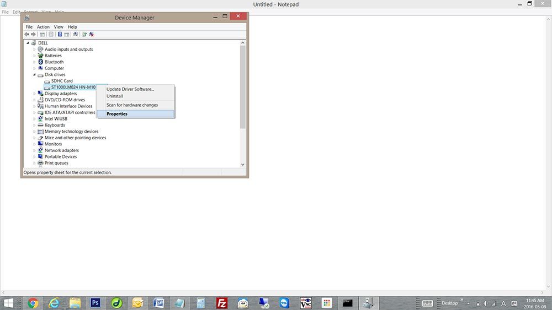This screenshot has width=552, height=310.
Task: Click the Forward arrow in Device Manager toolbar
Action: click(33, 34)
